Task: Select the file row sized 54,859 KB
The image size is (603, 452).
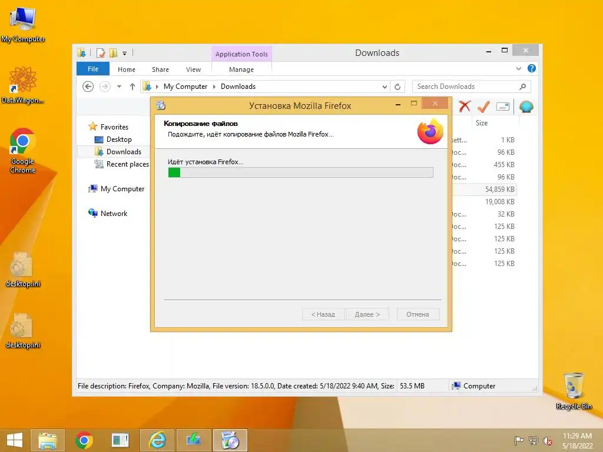Action: pyautogui.click(x=485, y=189)
